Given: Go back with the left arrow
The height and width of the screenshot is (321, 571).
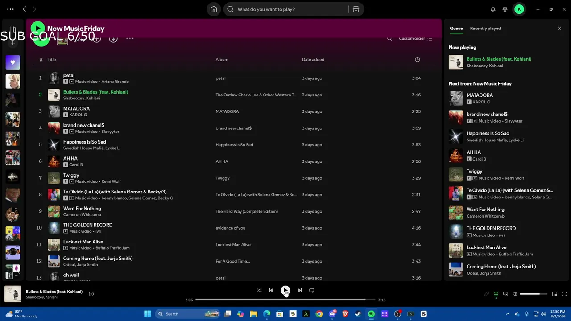Looking at the screenshot, I should pyautogui.click(x=25, y=9).
